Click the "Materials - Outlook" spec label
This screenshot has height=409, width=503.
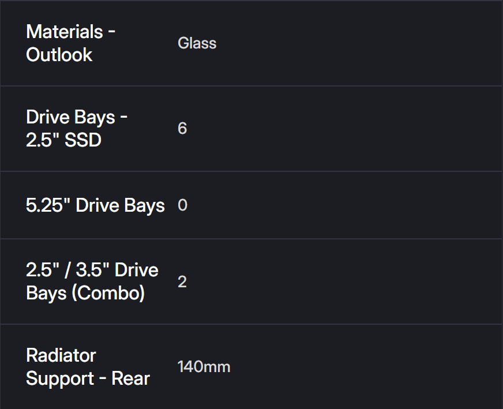click(x=70, y=43)
